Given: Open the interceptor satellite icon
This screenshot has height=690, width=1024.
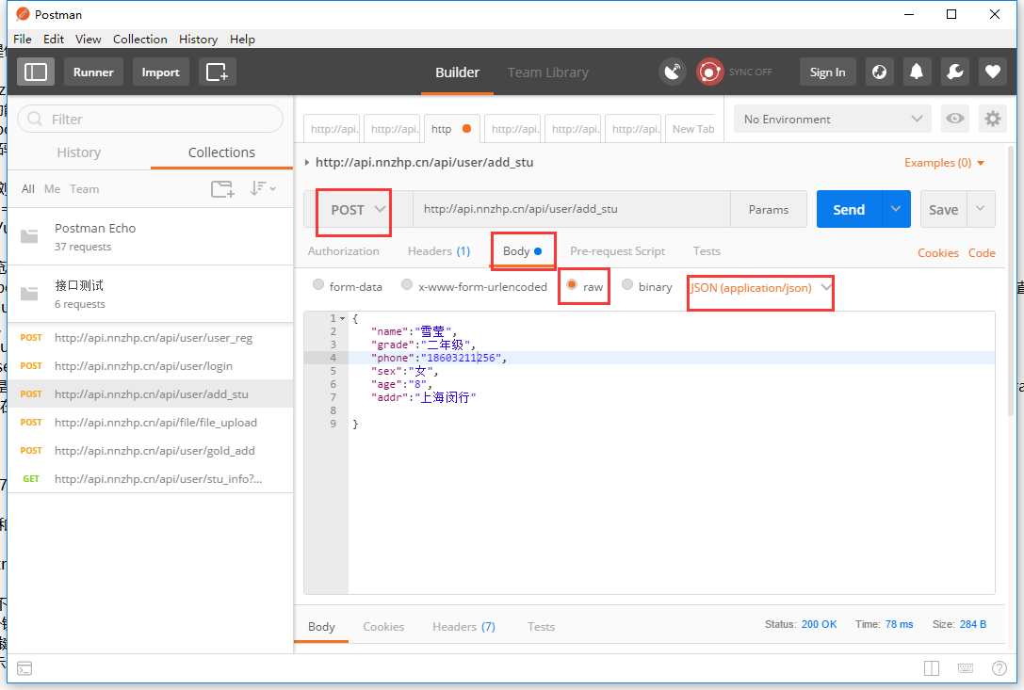Looking at the screenshot, I should (x=673, y=72).
